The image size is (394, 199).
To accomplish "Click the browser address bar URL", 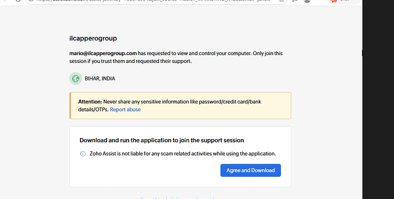I will click(x=153, y=1).
